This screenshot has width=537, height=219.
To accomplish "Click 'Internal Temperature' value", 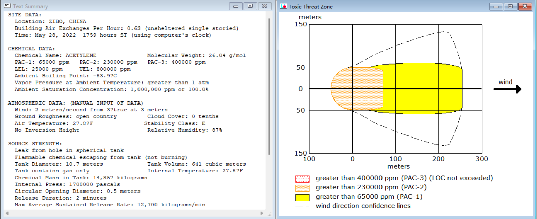I will point(195,171).
